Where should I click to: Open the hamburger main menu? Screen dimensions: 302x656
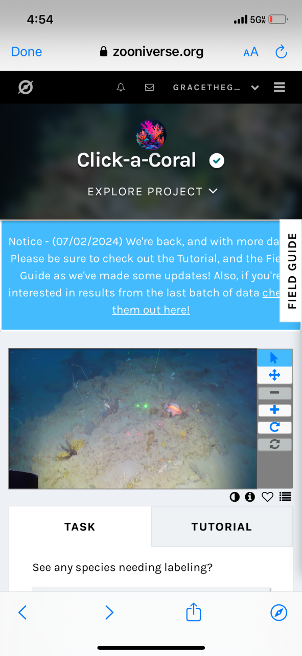pyautogui.click(x=280, y=88)
